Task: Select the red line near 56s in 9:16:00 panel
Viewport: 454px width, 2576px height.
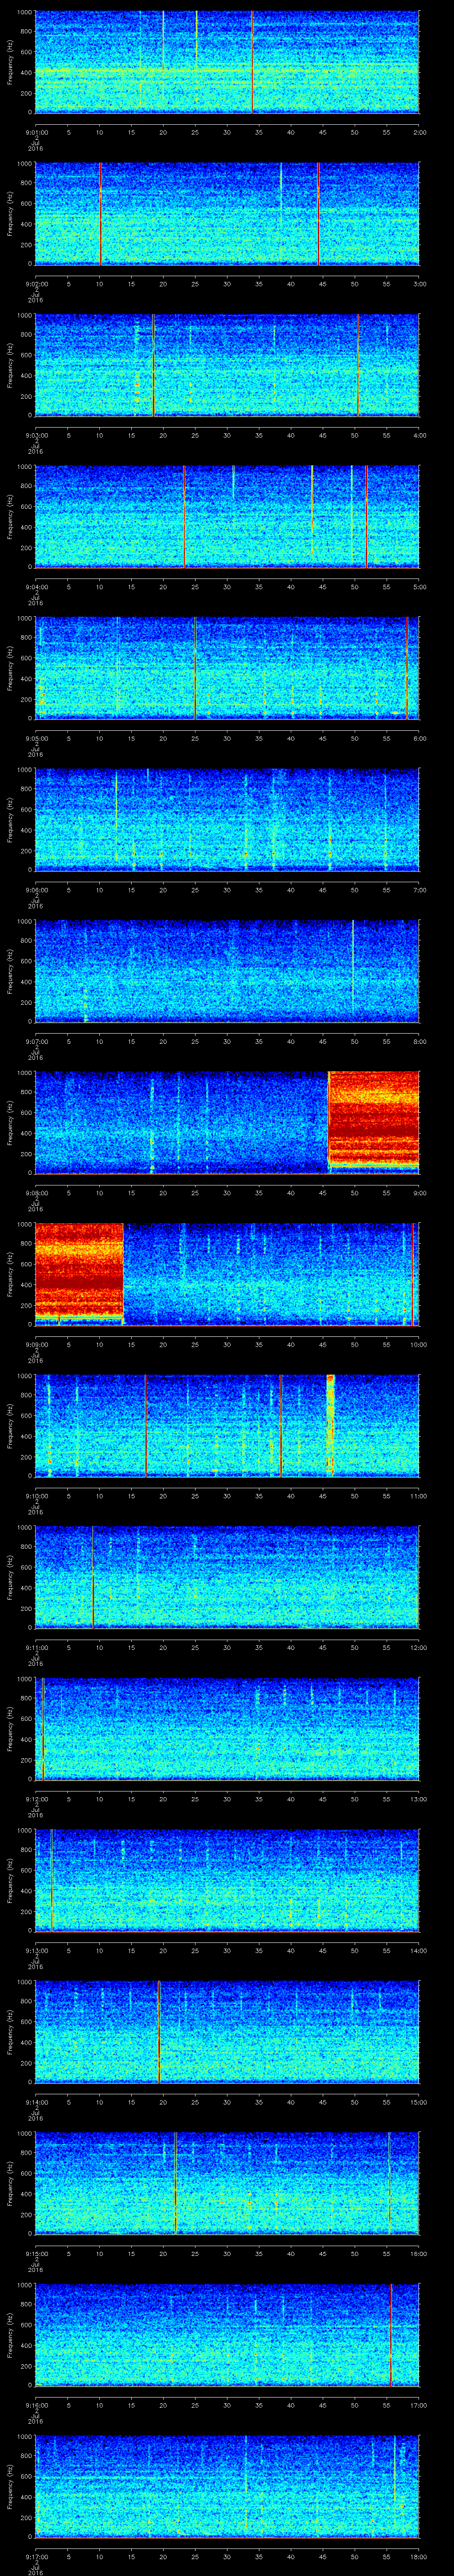Action: click(x=391, y=2335)
